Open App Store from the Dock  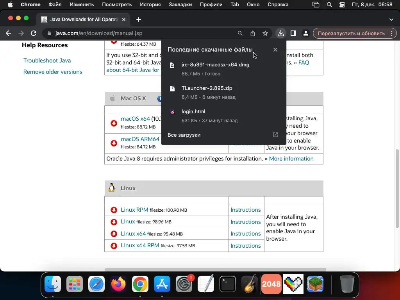tap(162, 284)
